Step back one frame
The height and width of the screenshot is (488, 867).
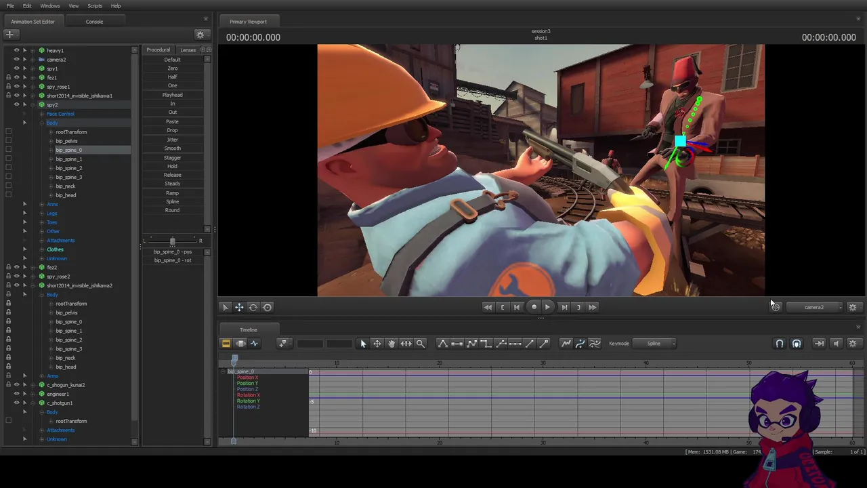(x=517, y=307)
